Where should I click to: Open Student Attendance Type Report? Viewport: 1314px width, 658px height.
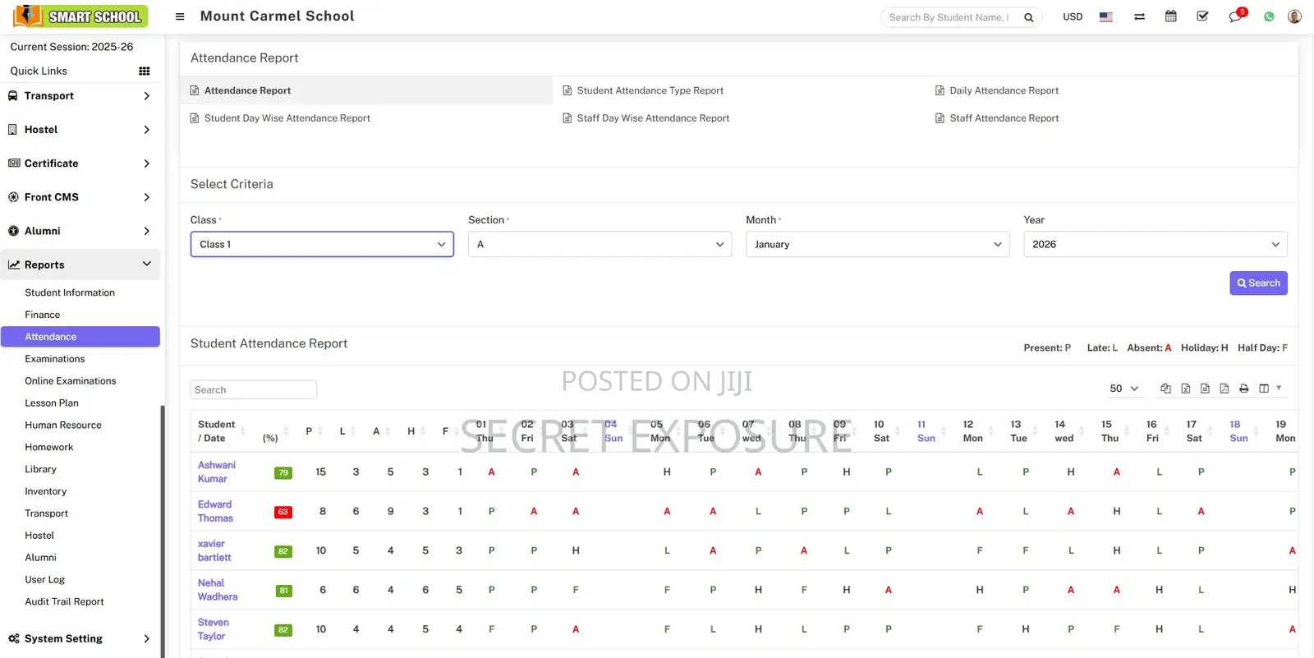coord(650,90)
